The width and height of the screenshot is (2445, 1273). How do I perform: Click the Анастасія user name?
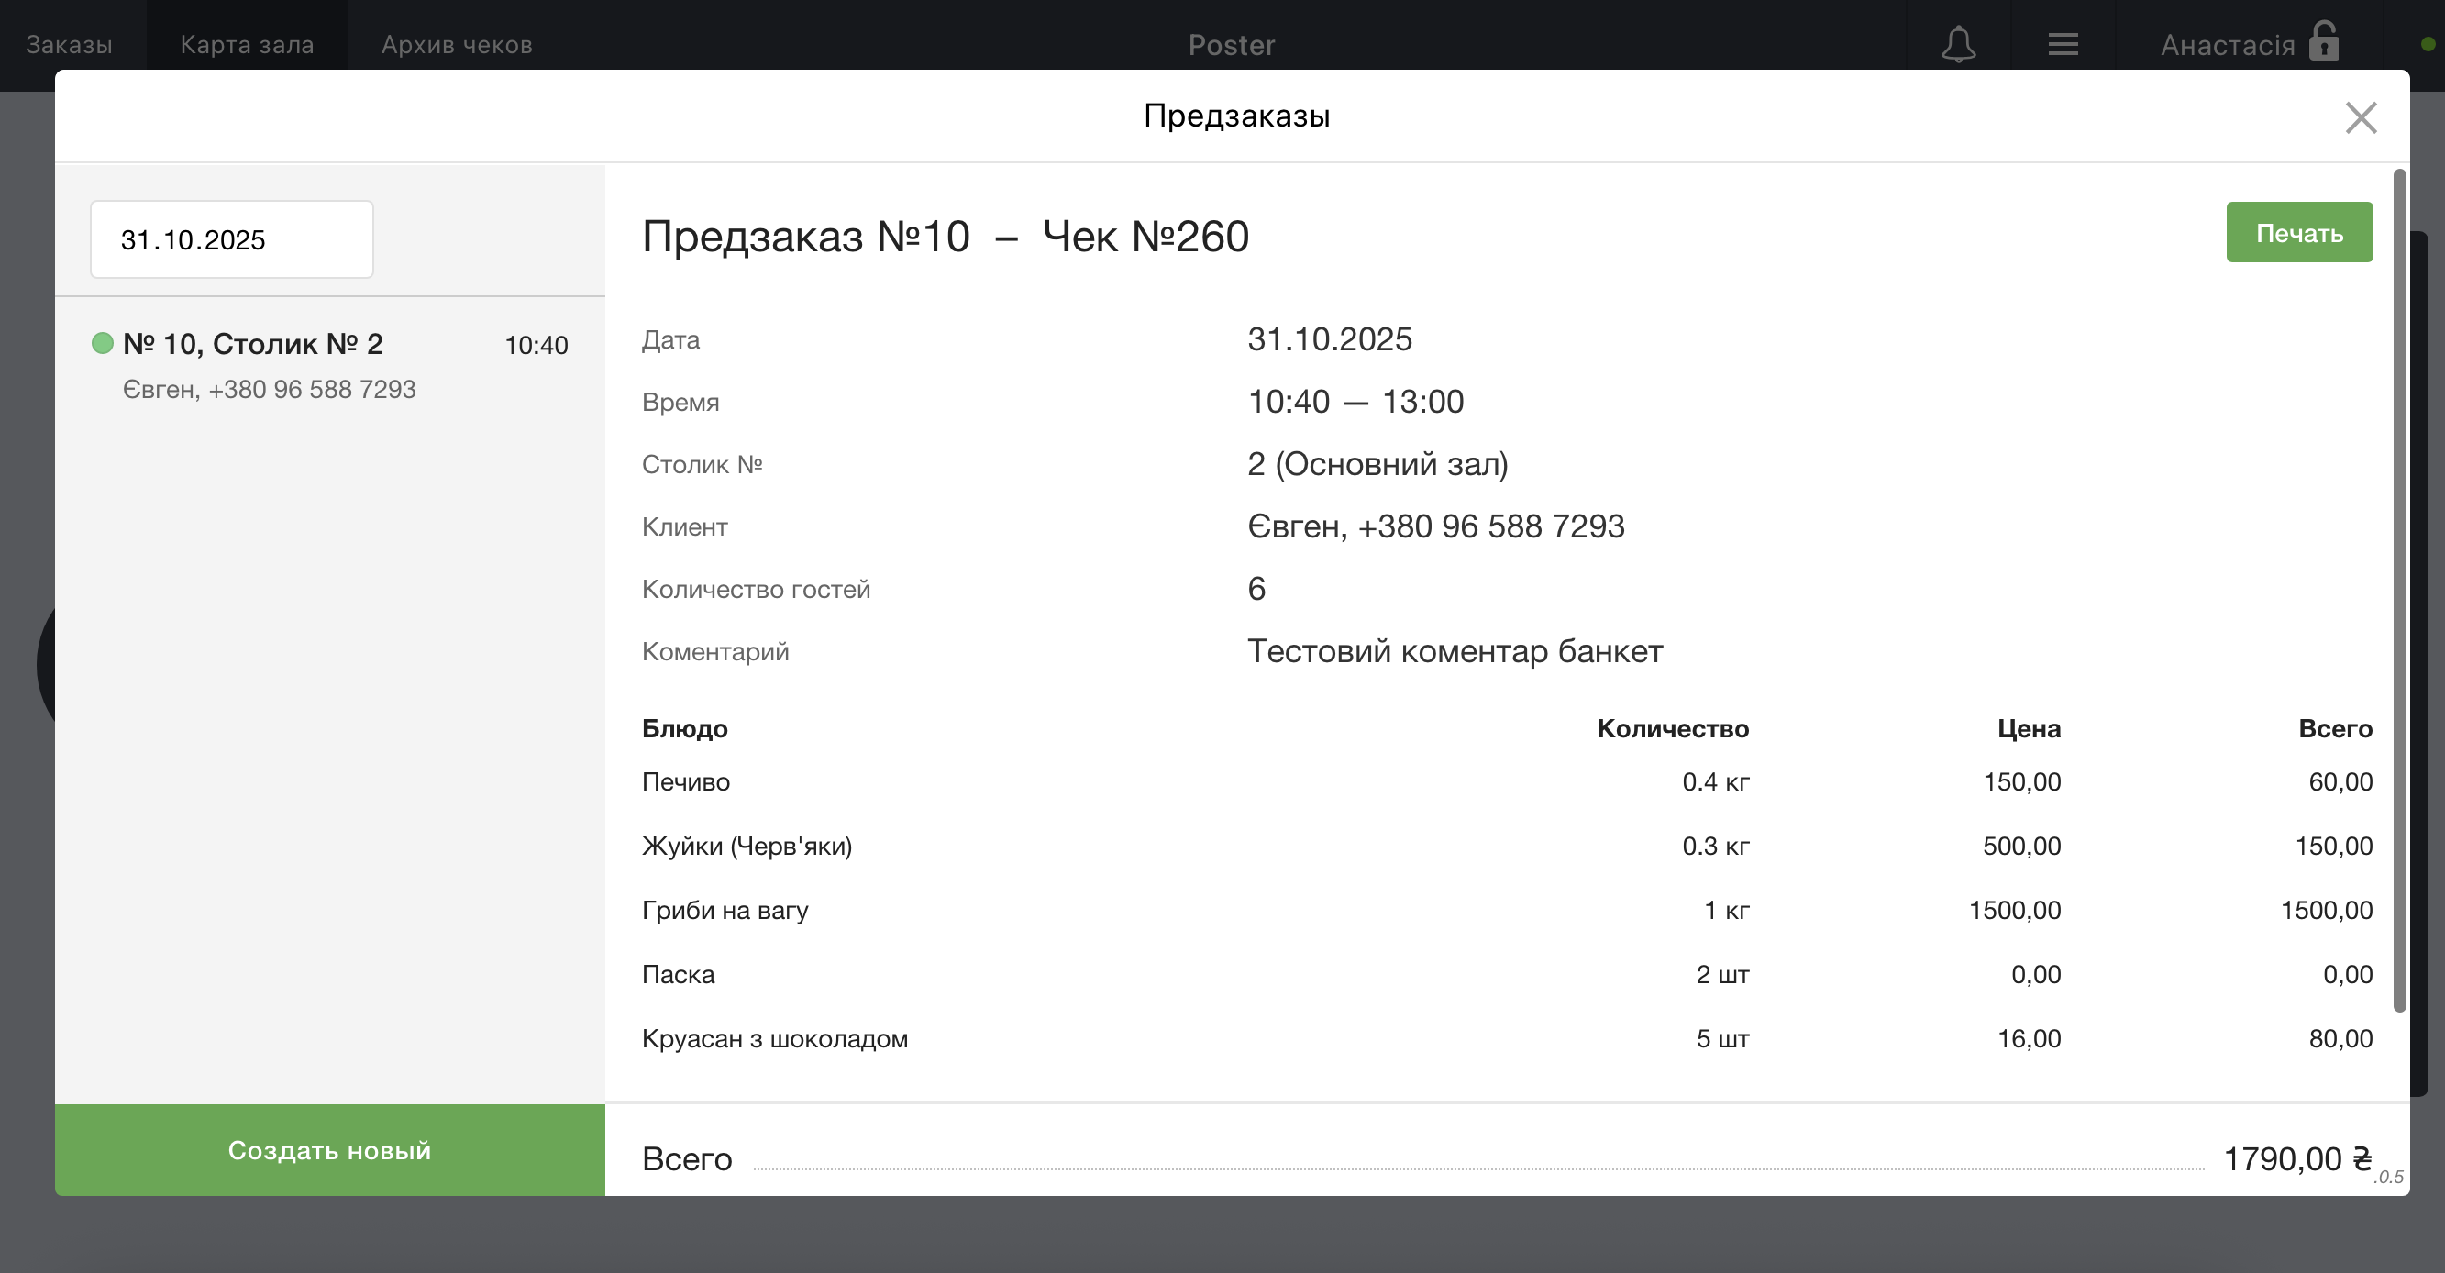(x=2227, y=44)
